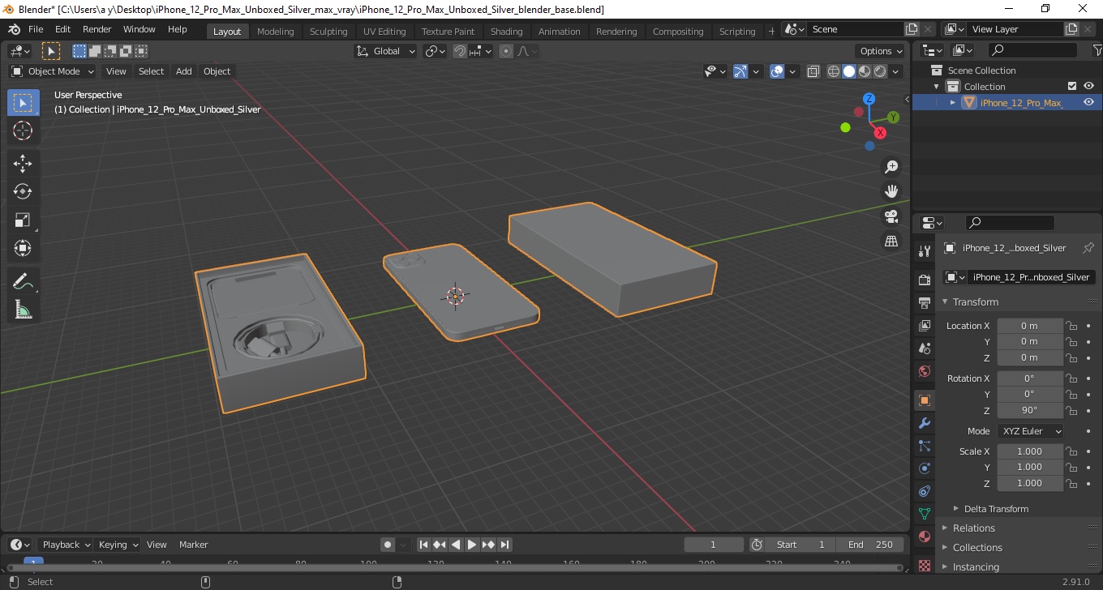
Task: Open the View Layer properties tab
Action: click(x=924, y=325)
